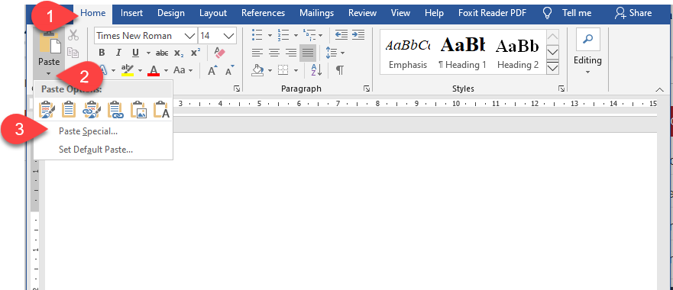The width and height of the screenshot is (673, 290).
Task: Open borders dropdown arrow
Action: 296,70
